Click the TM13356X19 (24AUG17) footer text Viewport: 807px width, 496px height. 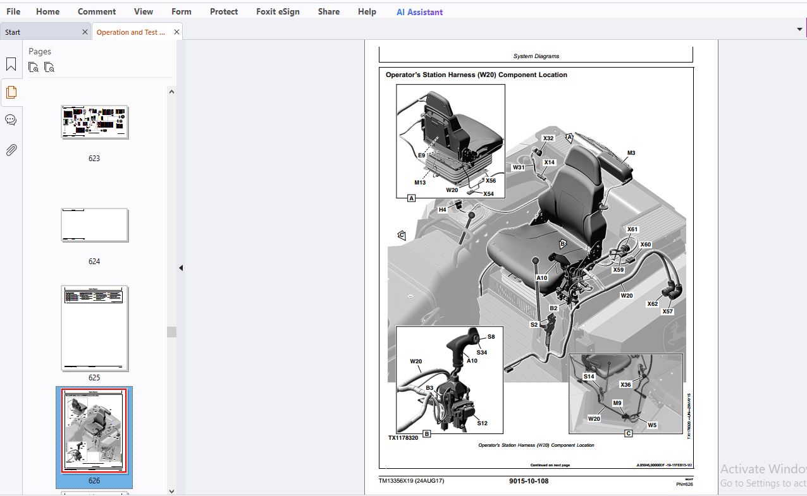(x=411, y=481)
